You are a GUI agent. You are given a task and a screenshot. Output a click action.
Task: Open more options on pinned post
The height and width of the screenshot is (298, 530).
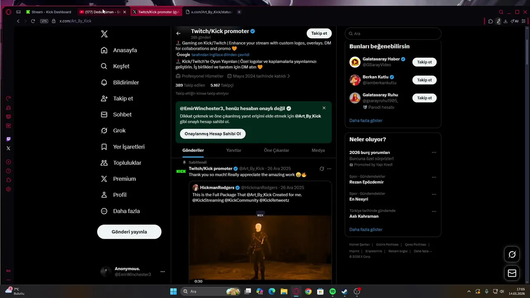329,169
